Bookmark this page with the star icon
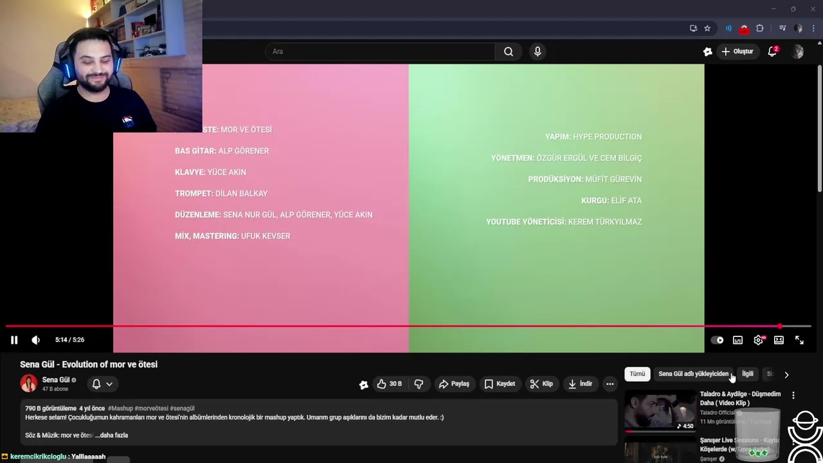823x463 pixels. pos(707,28)
